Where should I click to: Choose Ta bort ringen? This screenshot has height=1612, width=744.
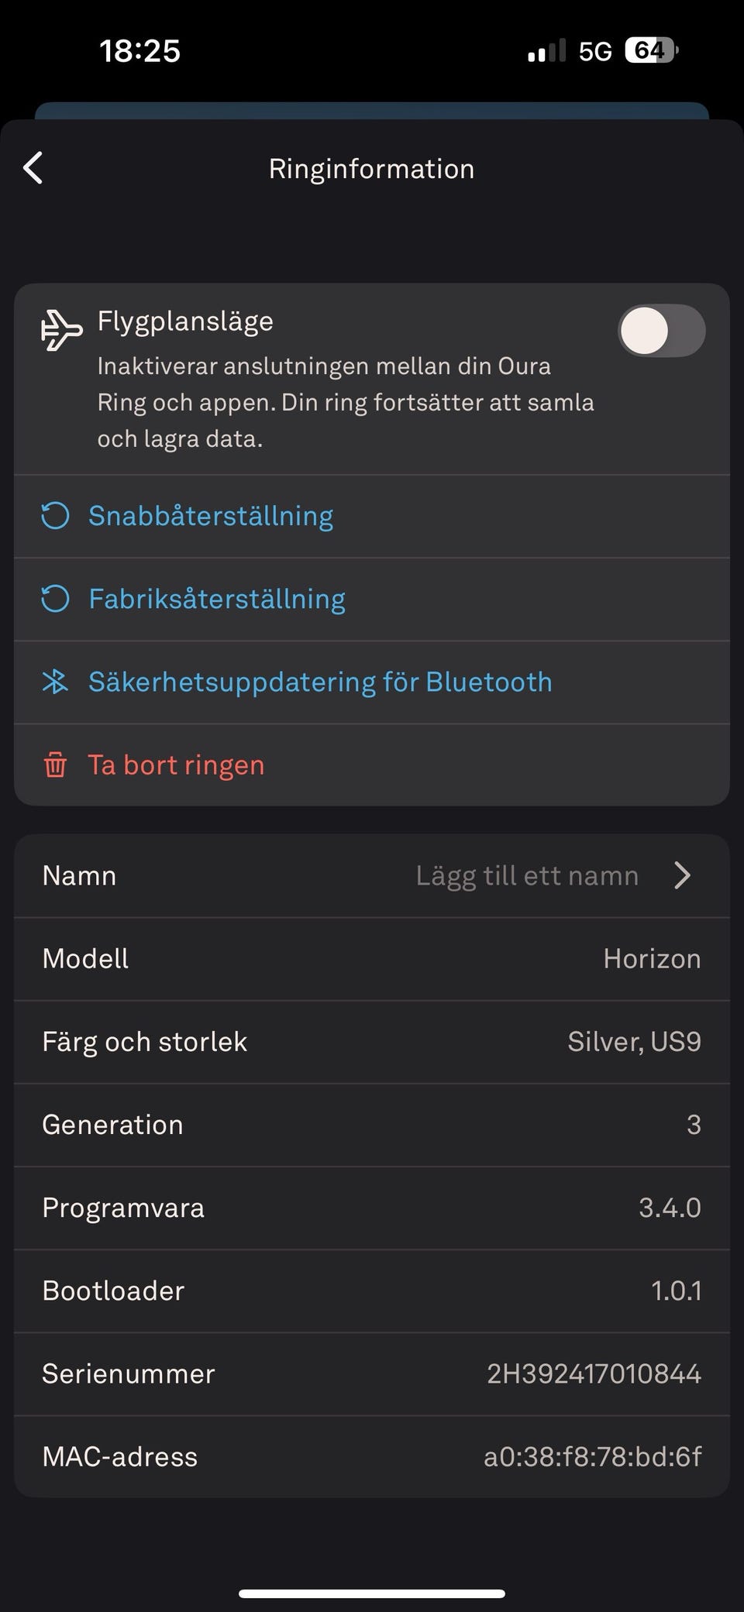(x=176, y=765)
